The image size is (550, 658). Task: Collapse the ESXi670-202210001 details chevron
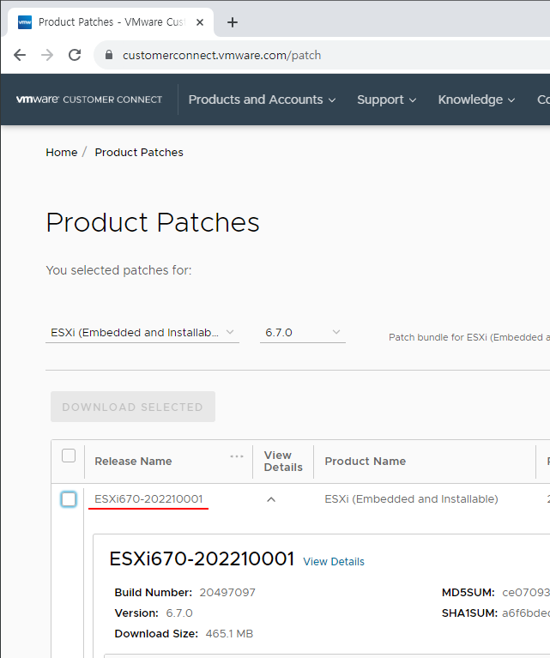[271, 499]
